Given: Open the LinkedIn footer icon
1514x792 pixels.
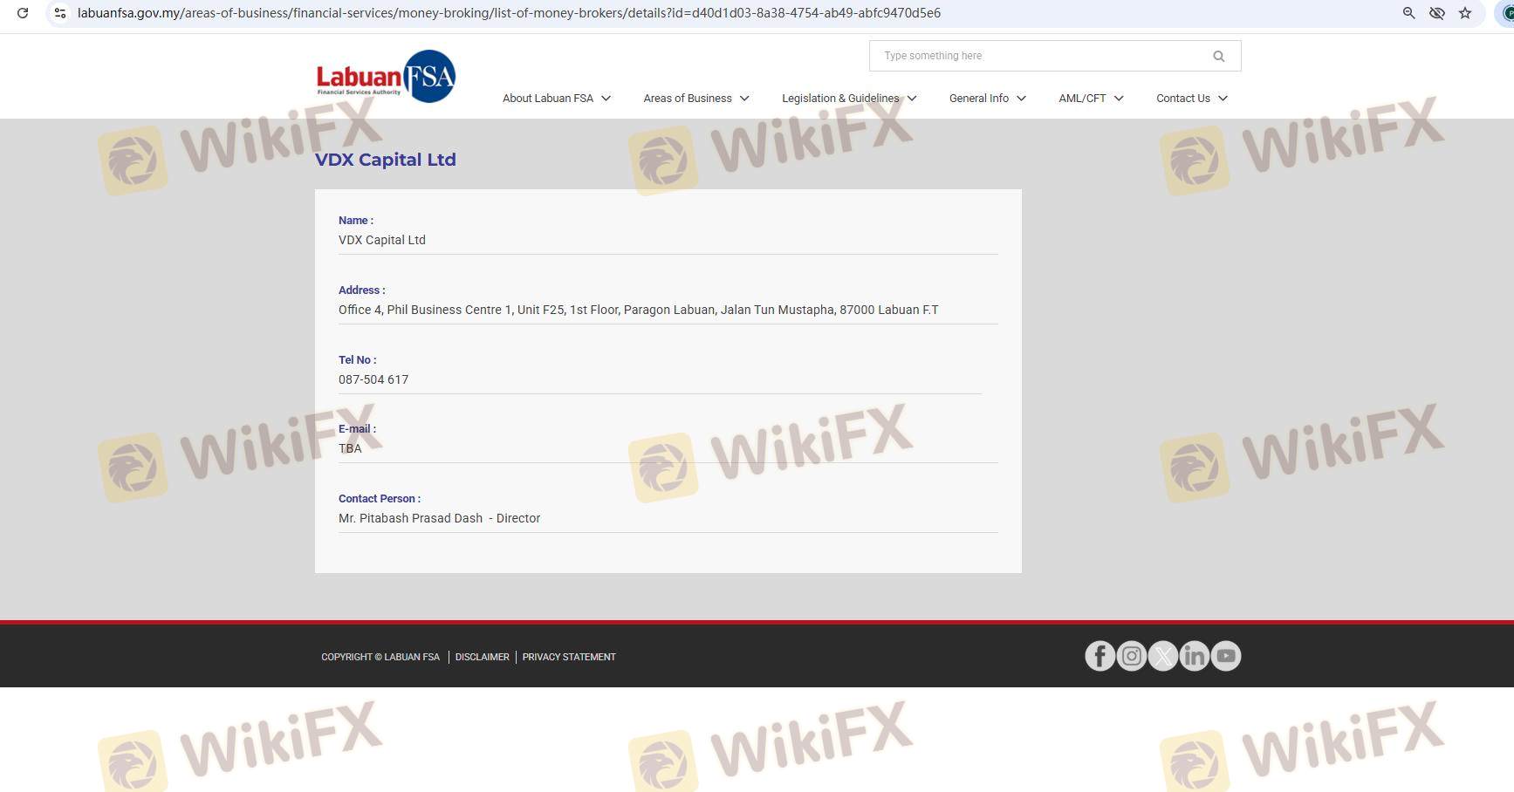Looking at the screenshot, I should coord(1194,656).
